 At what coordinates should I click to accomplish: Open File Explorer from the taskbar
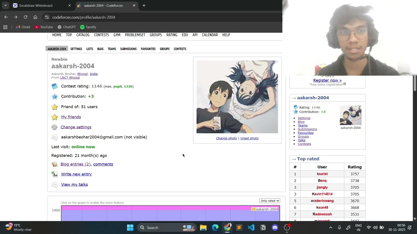point(203,227)
